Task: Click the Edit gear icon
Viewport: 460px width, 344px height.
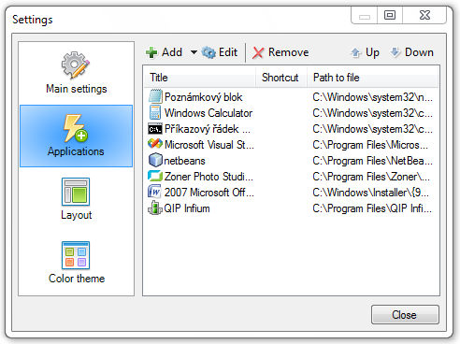Action: [208, 52]
